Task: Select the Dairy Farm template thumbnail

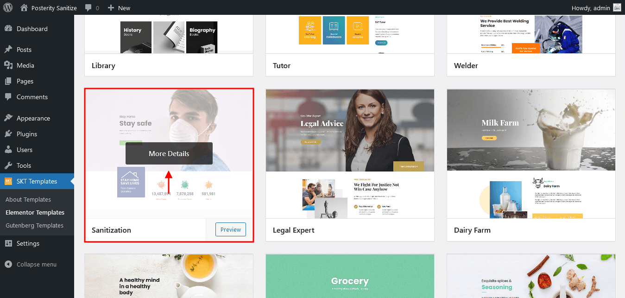Action: [531, 154]
